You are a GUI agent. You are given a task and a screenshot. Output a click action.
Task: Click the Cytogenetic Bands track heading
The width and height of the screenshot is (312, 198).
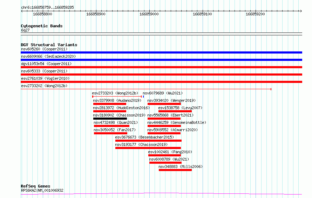click(42, 26)
